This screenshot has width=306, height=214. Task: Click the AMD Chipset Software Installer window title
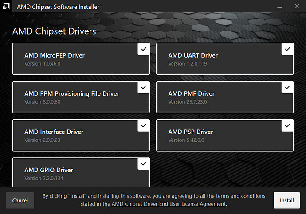click(x=58, y=7)
